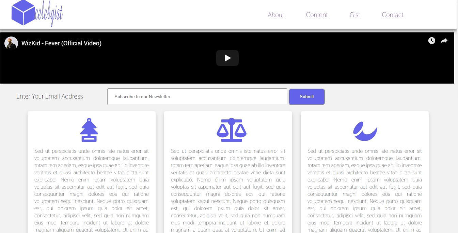Image resolution: width=458 pixels, height=233 pixels.
Task: Click the Enter Your Email Address label
Action: coord(50,97)
